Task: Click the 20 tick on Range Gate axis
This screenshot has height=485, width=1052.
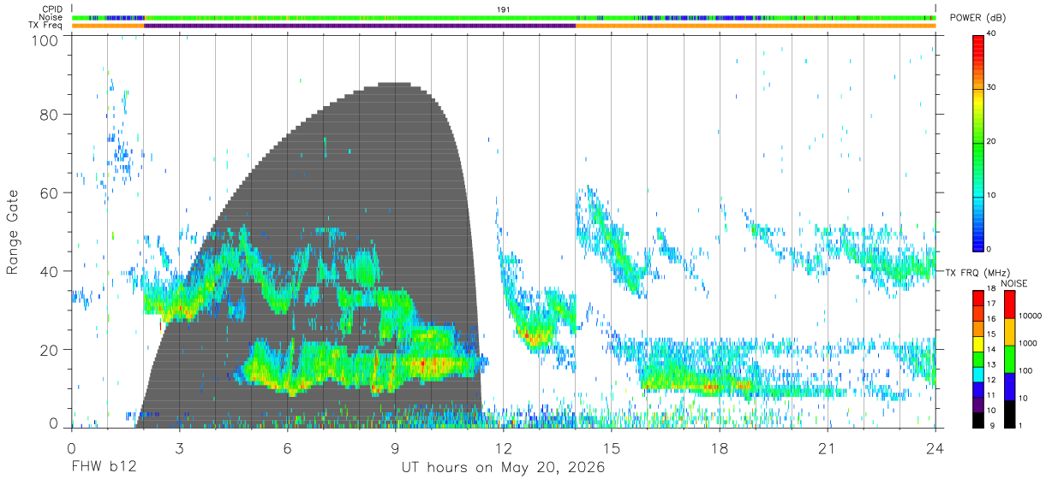Action: point(51,350)
